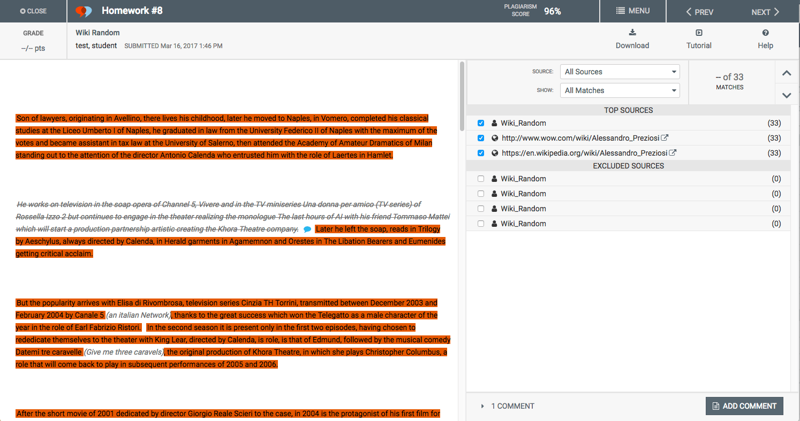Go to PREV submission
Screen dimensions: 800x421
point(699,12)
